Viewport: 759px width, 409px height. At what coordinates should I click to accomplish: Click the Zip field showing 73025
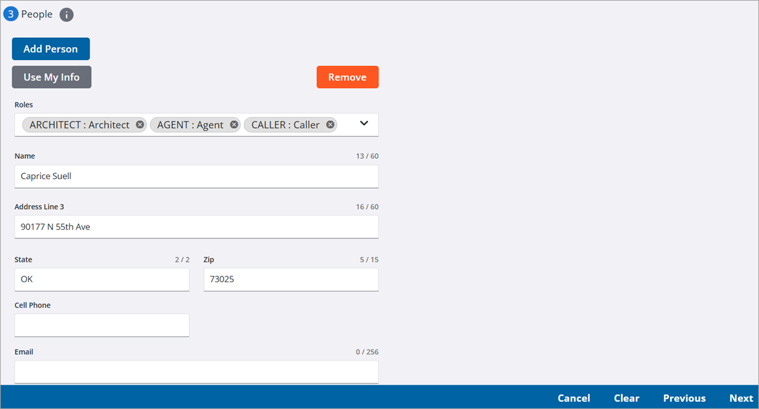click(290, 280)
